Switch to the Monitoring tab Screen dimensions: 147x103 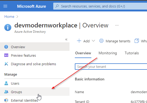(108, 53)
